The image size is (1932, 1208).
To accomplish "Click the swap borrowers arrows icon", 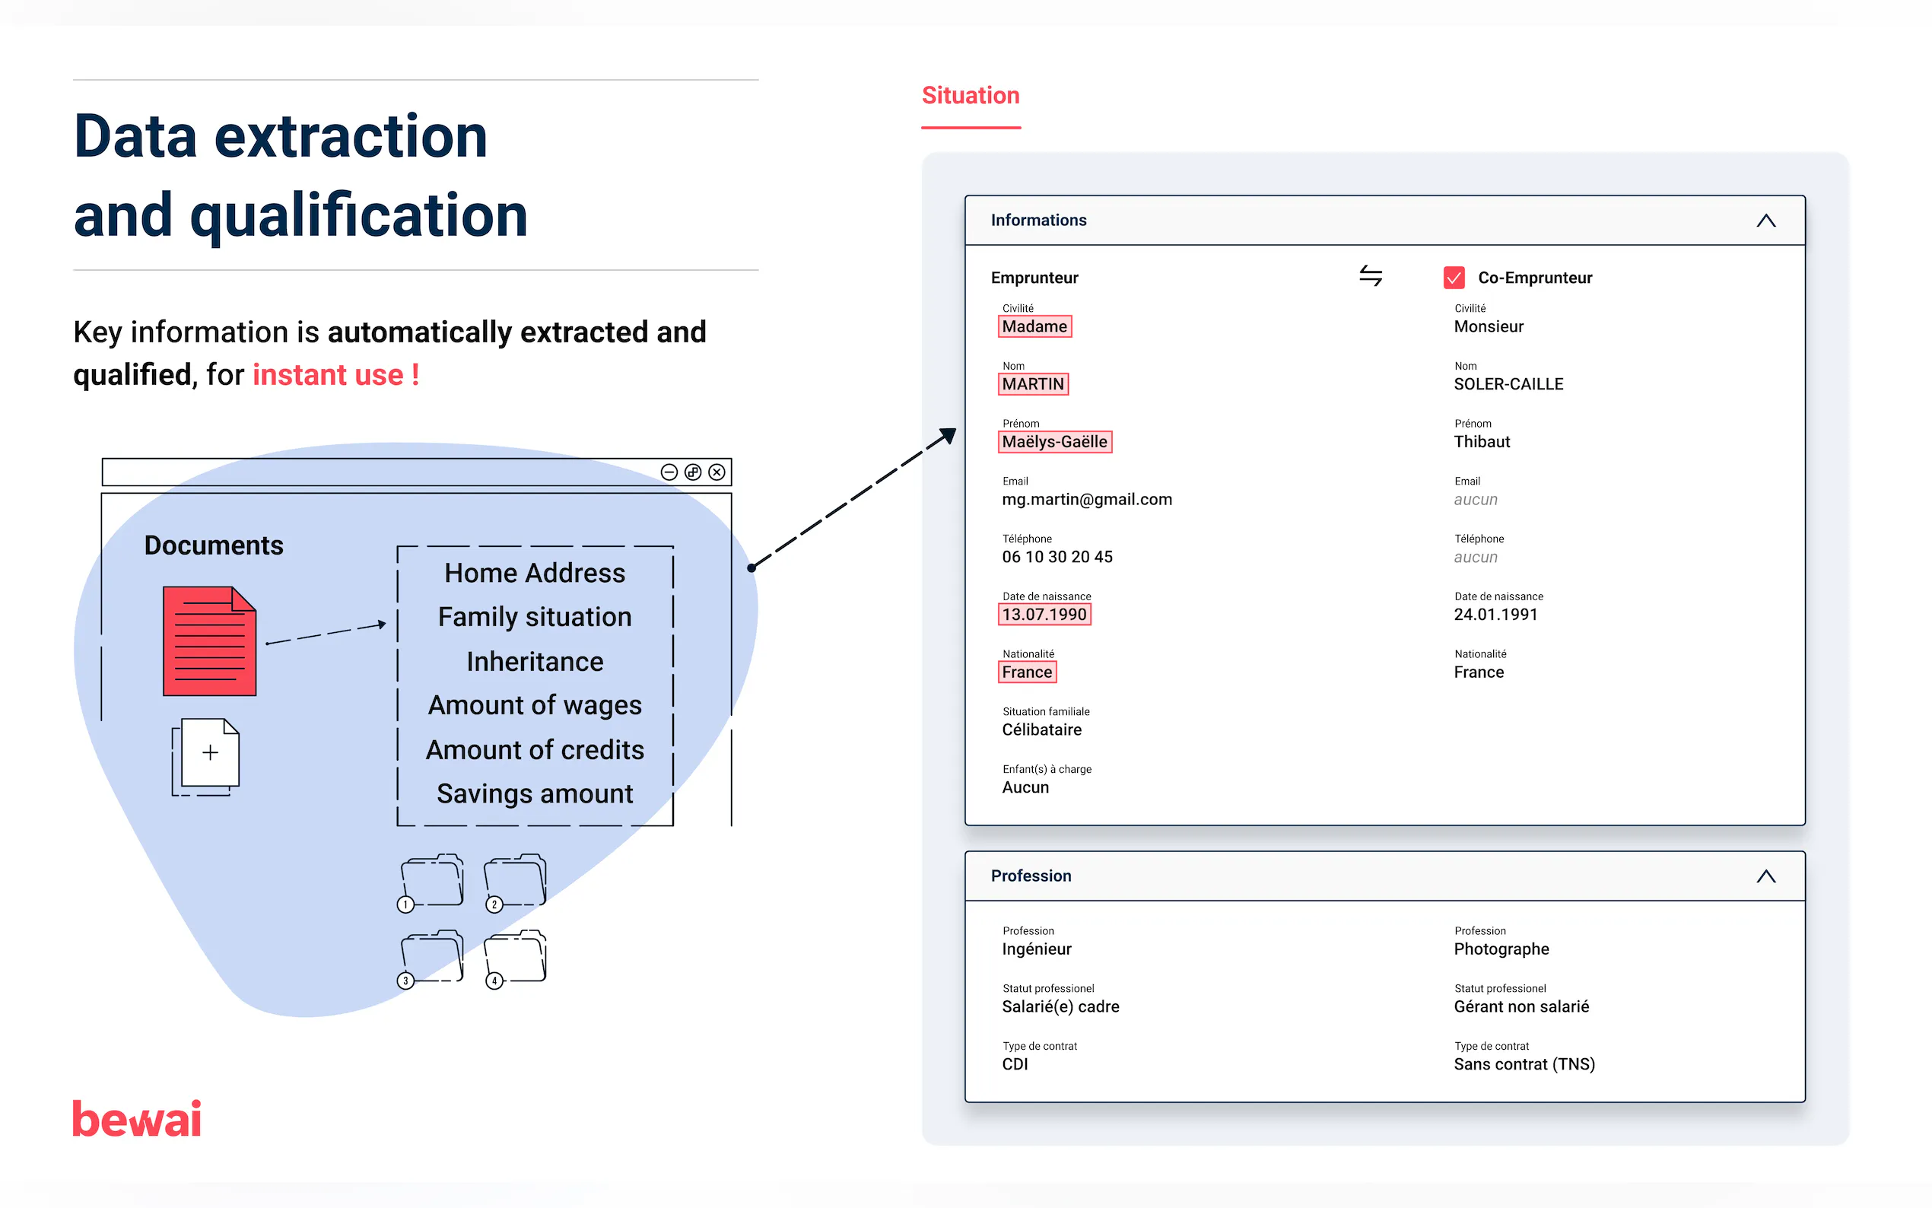I will coord(1370,276).
